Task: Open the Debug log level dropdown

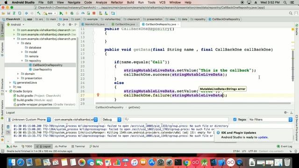Action: coord(111,119)
